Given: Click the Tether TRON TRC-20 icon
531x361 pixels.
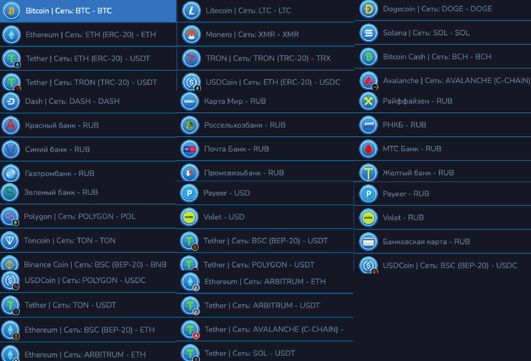Looking at the screenshot, I should point(12,82).
